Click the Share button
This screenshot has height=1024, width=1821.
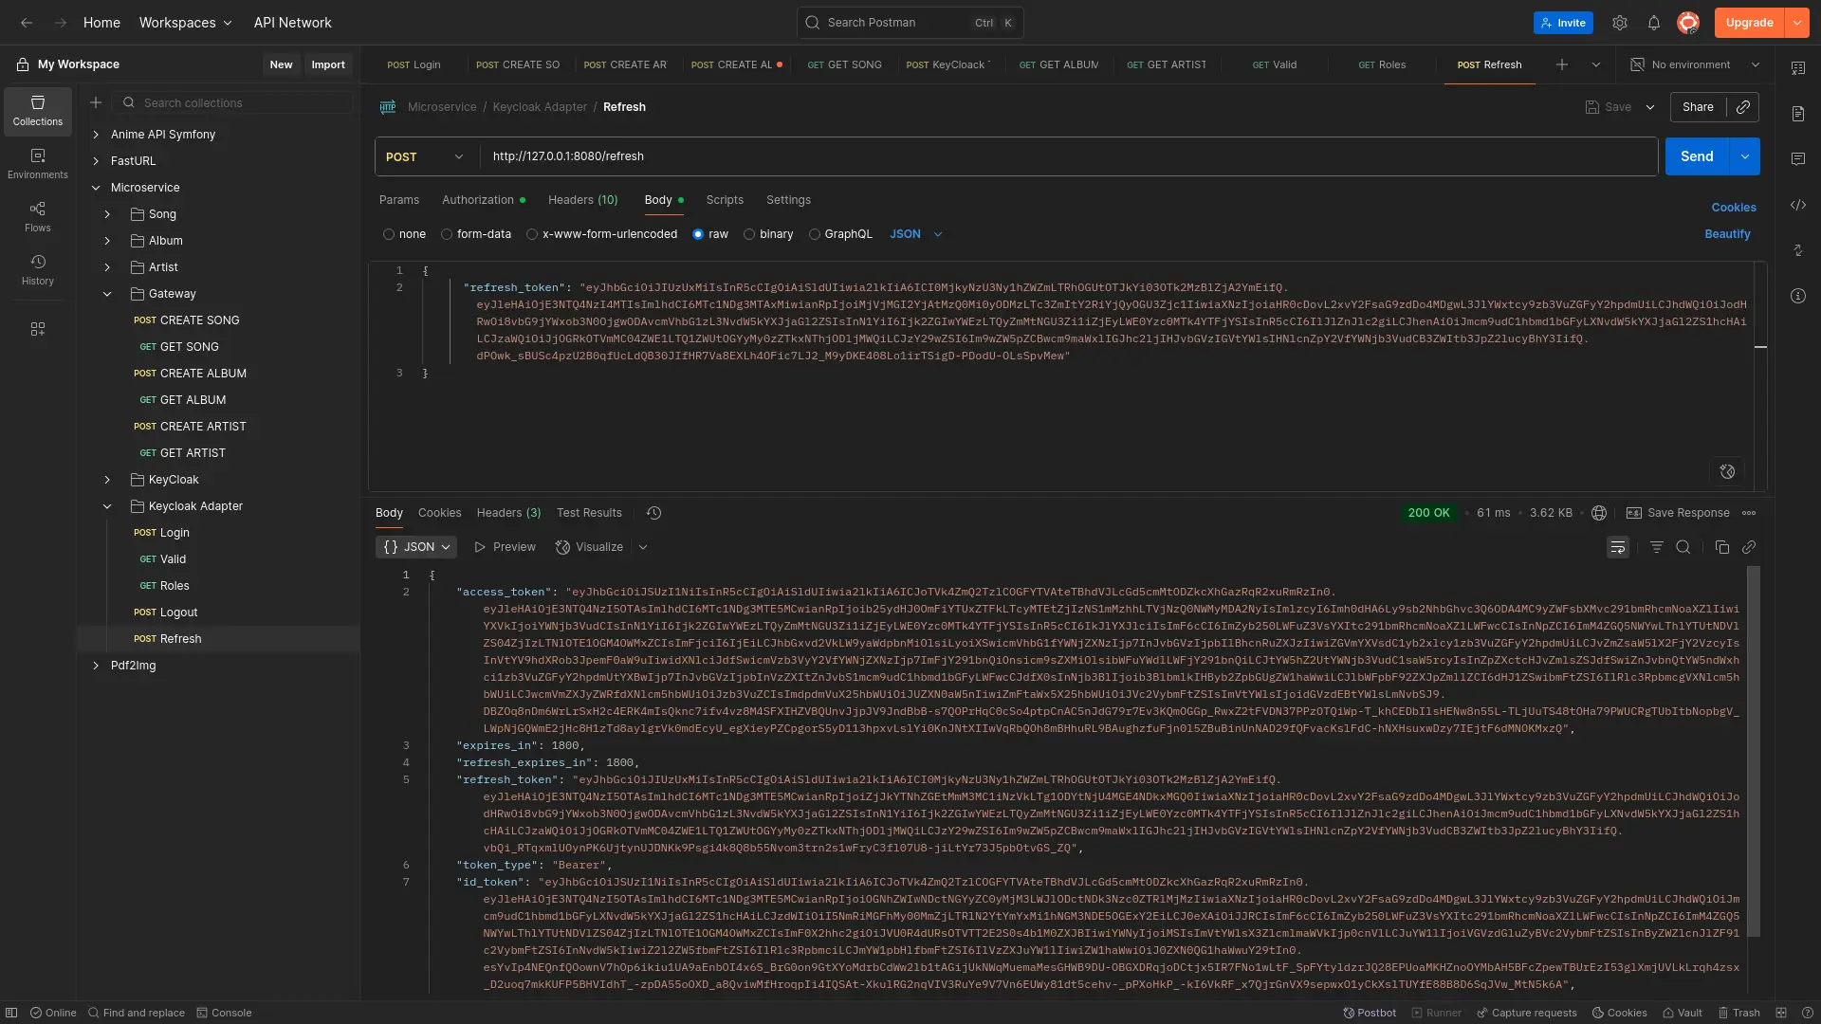[1698, 107]
